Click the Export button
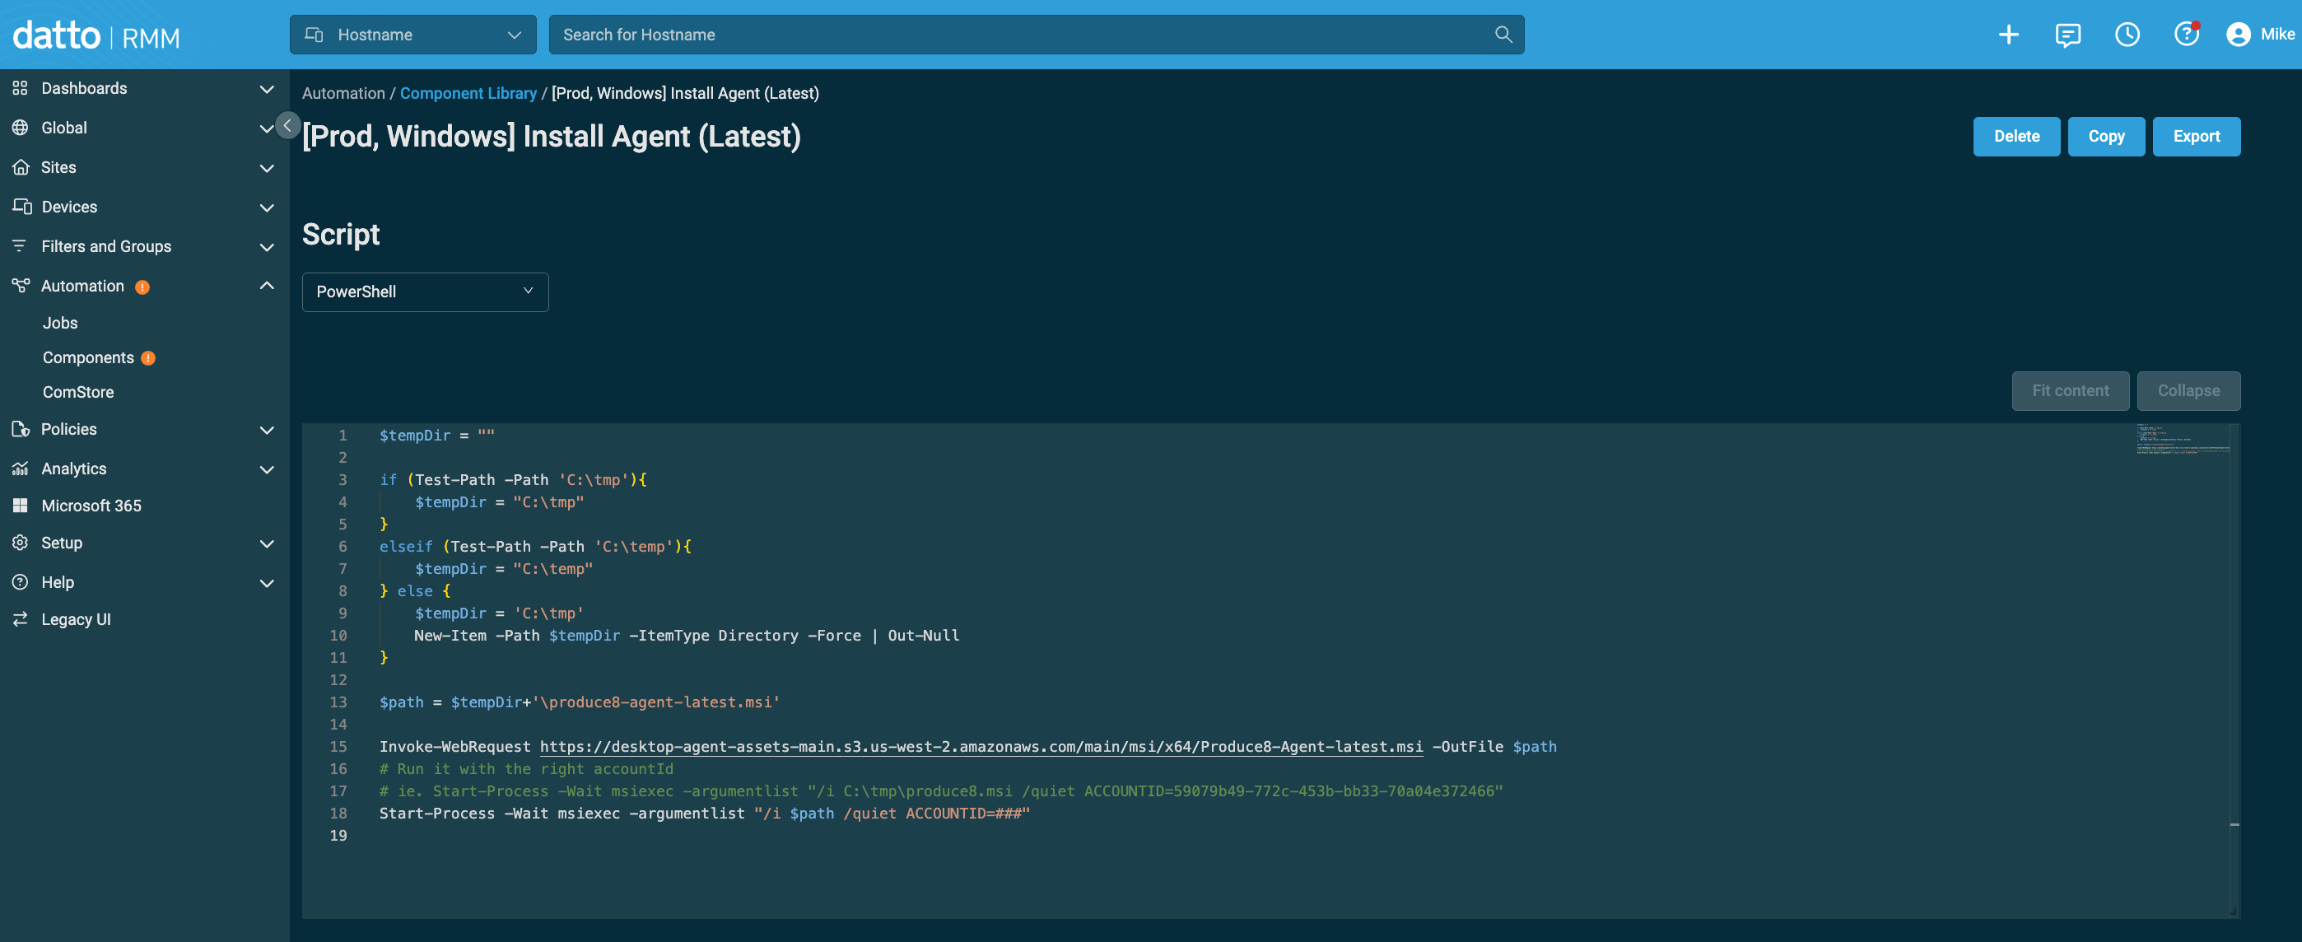The image size is (2302, 942). pyautogui.click(x=2196, y=137)
